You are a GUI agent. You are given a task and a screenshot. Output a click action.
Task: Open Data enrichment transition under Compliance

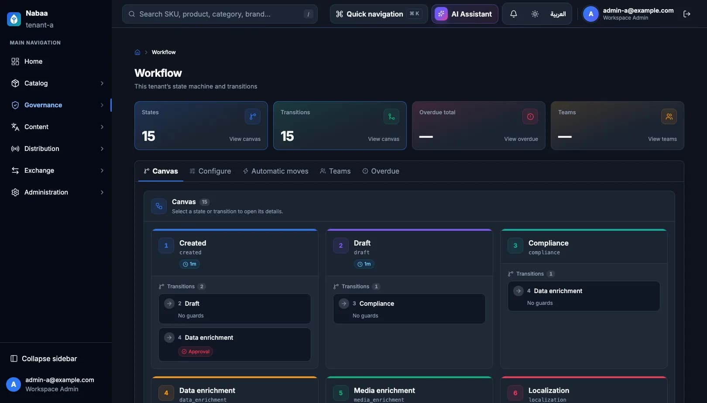click(584, 296)
